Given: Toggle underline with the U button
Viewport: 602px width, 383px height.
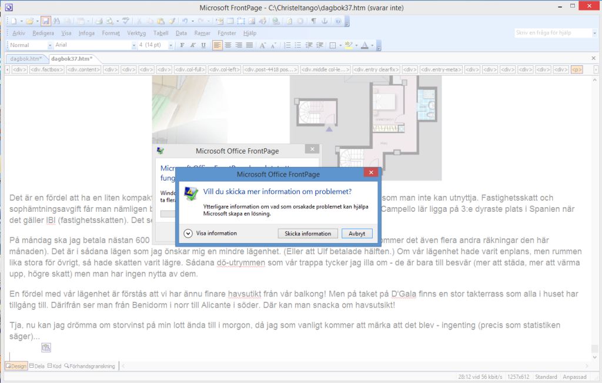Looking at the screenshot, I should click(x=203, y=45).
